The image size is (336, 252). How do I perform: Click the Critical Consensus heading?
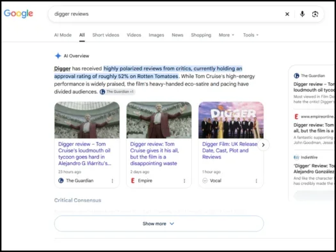coord(77,200)
